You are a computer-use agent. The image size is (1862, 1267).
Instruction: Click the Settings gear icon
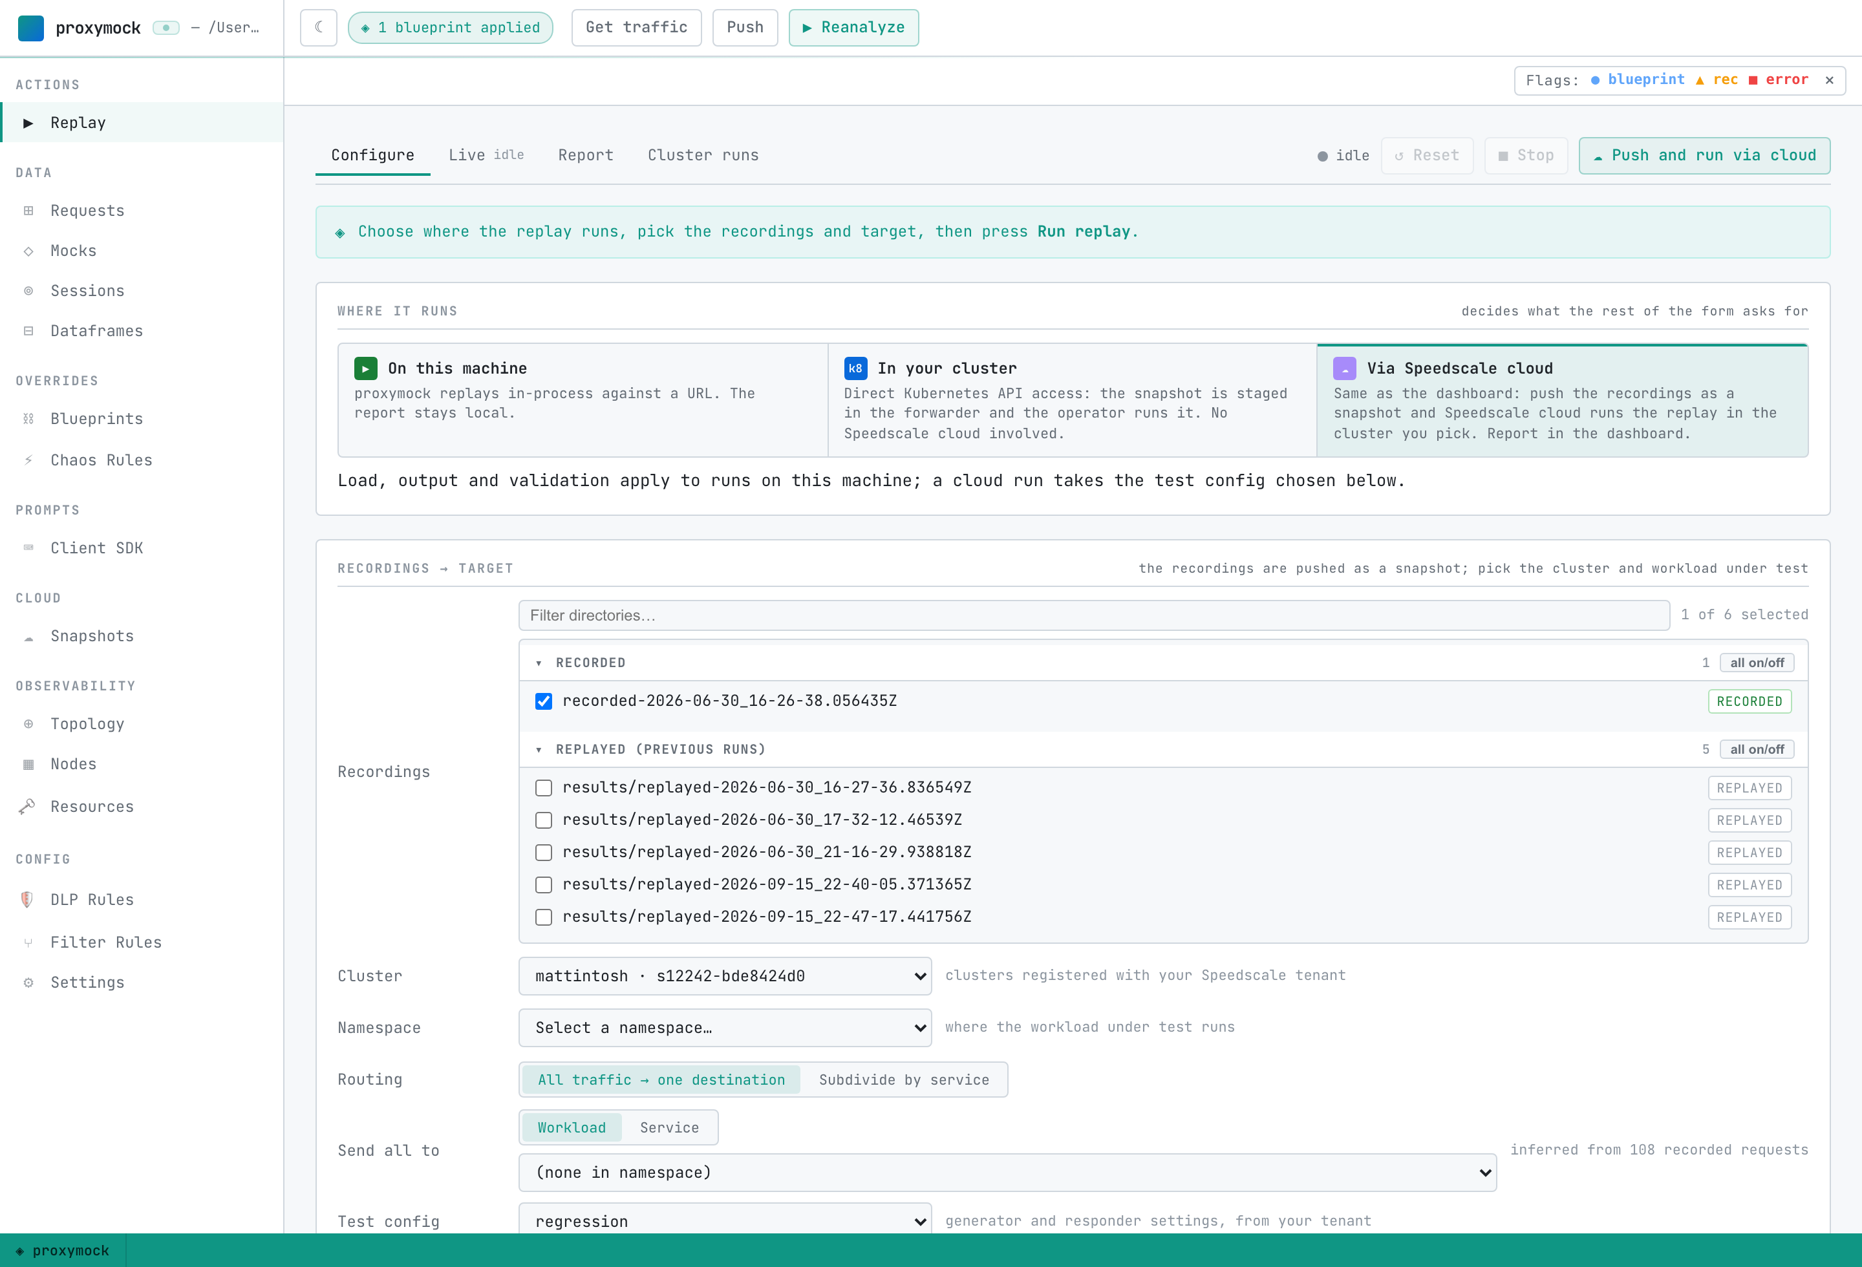(x=28, y=983)
